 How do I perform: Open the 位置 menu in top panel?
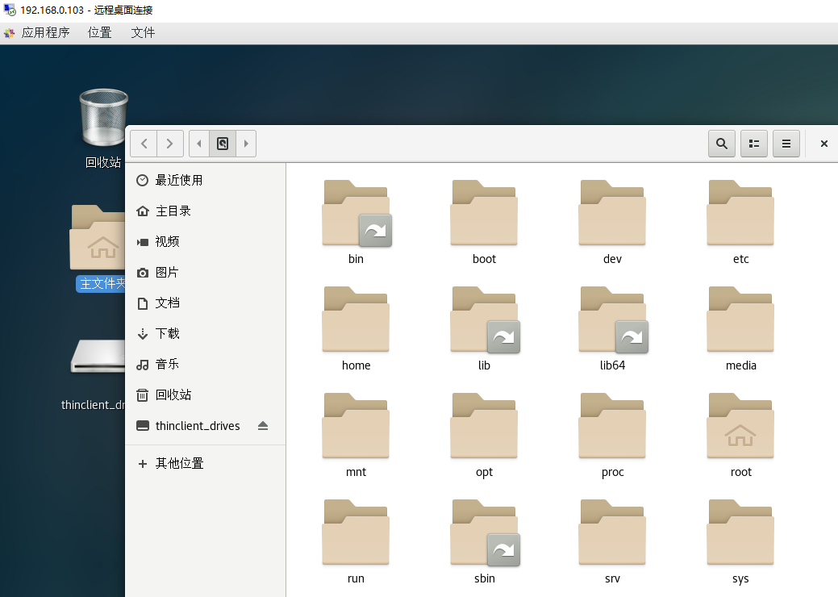coord(100,32)
